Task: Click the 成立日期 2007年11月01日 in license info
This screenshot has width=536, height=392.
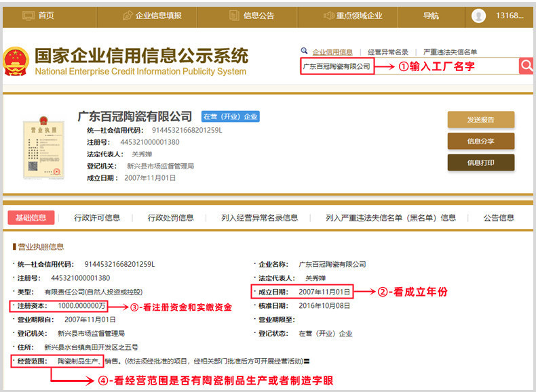Action: [x=324, y=292]
